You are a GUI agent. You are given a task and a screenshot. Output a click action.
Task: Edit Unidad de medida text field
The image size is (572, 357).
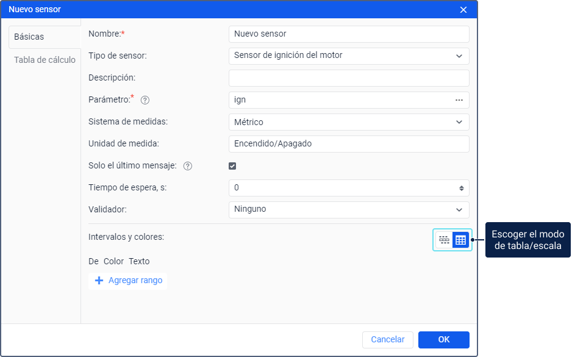(349, 144)
